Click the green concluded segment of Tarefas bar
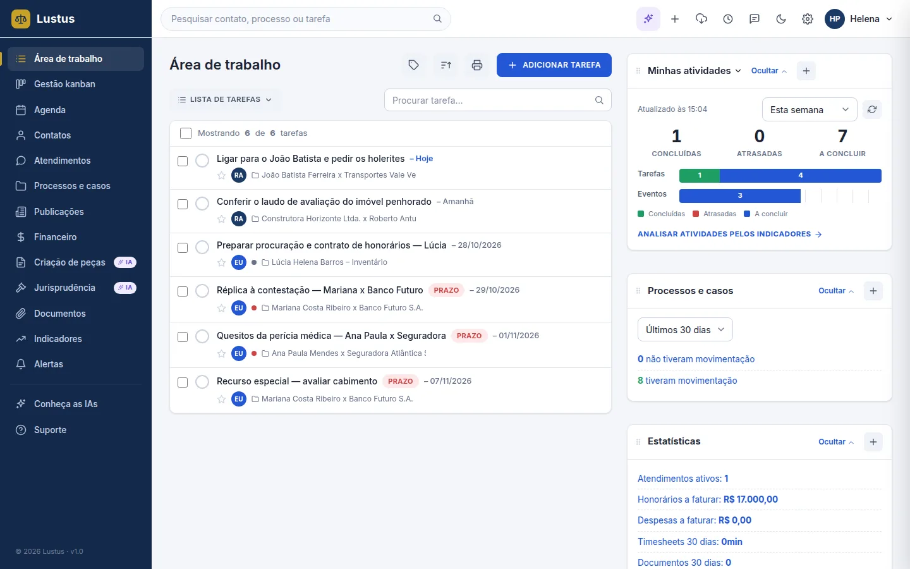Viewport: 910px width, 569px height. point(700,176)
